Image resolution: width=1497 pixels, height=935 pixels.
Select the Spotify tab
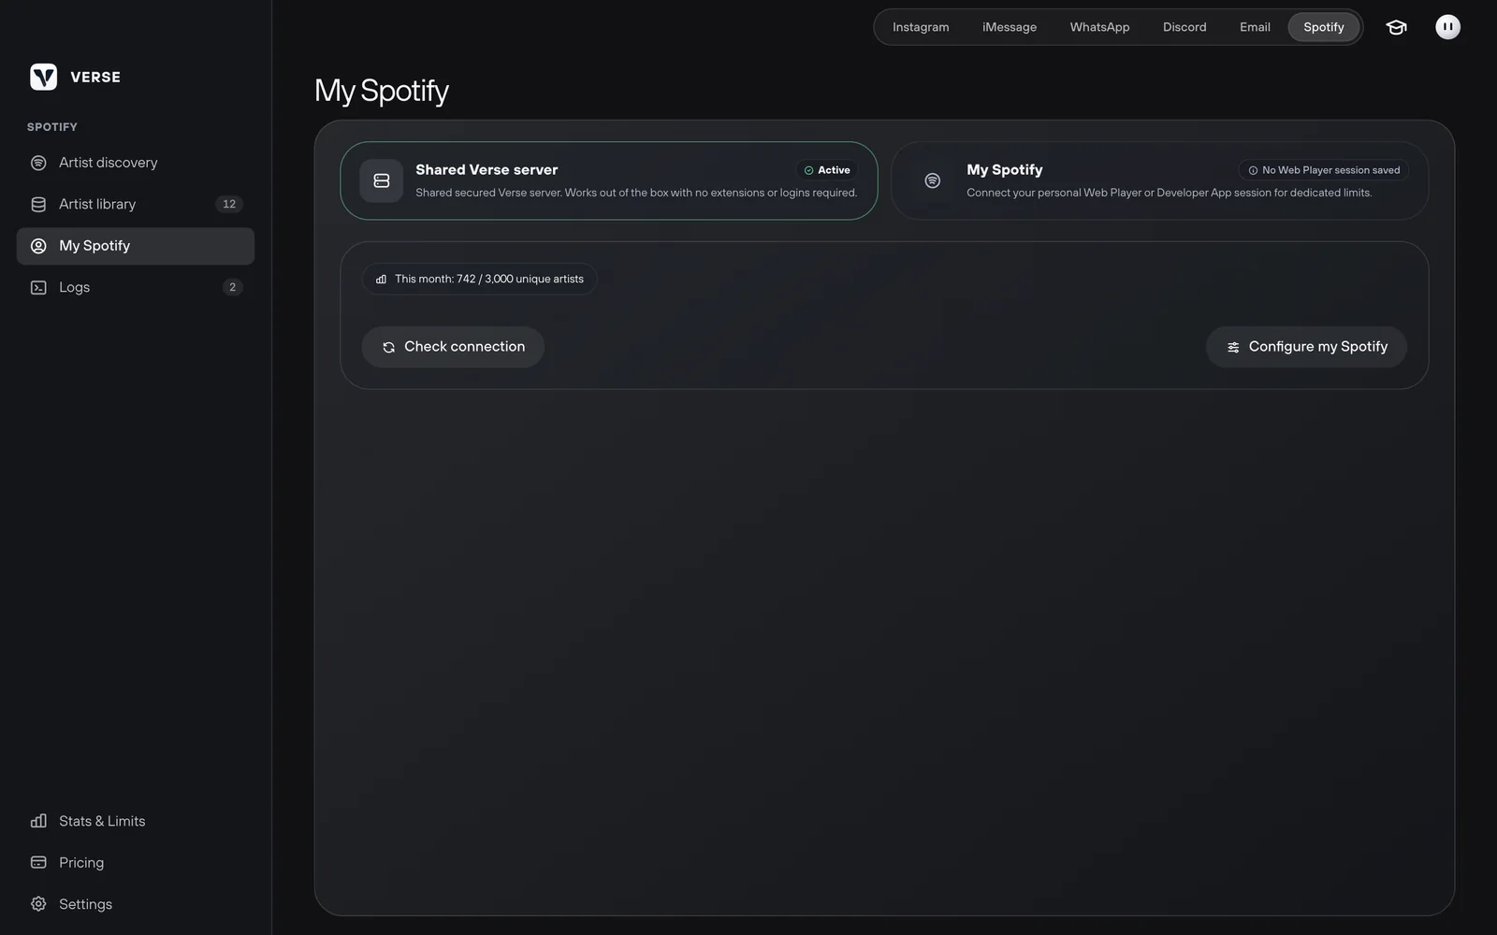pyautogui.click(x=1323, y=27)
